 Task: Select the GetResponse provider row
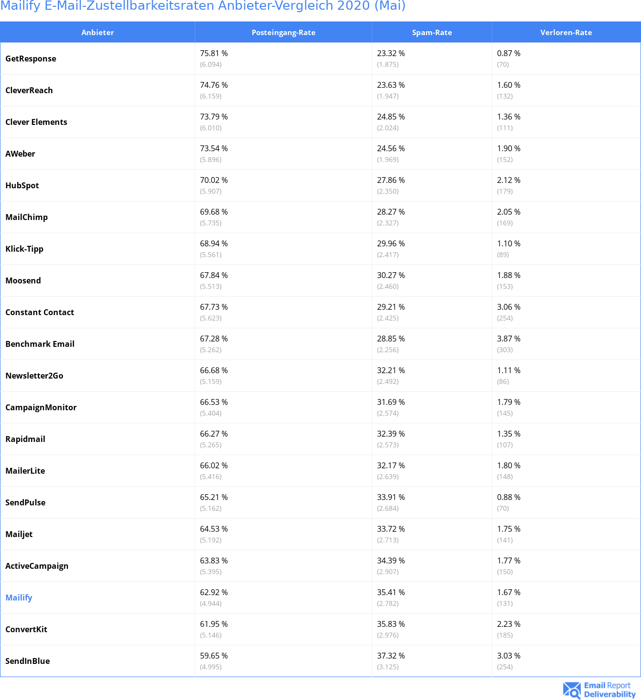[320, 59]
